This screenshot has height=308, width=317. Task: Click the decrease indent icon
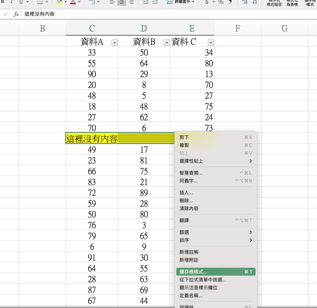[146, 2]
